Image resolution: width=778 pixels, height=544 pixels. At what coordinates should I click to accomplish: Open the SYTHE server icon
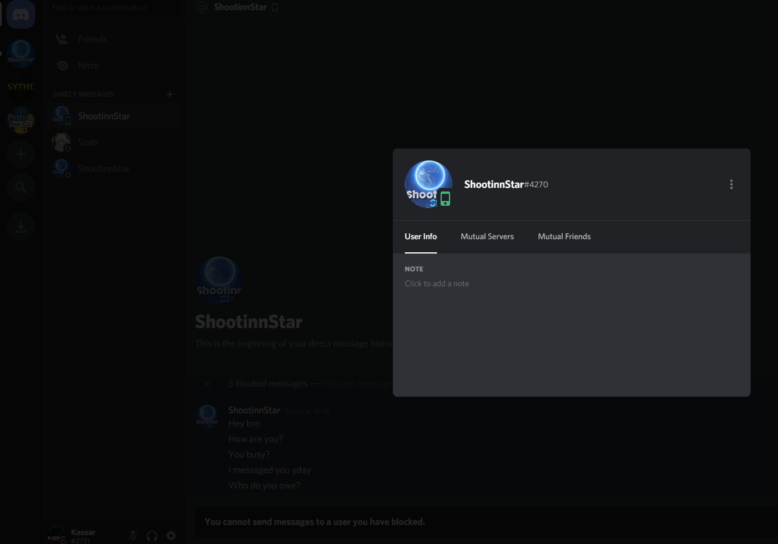(21, 87)
